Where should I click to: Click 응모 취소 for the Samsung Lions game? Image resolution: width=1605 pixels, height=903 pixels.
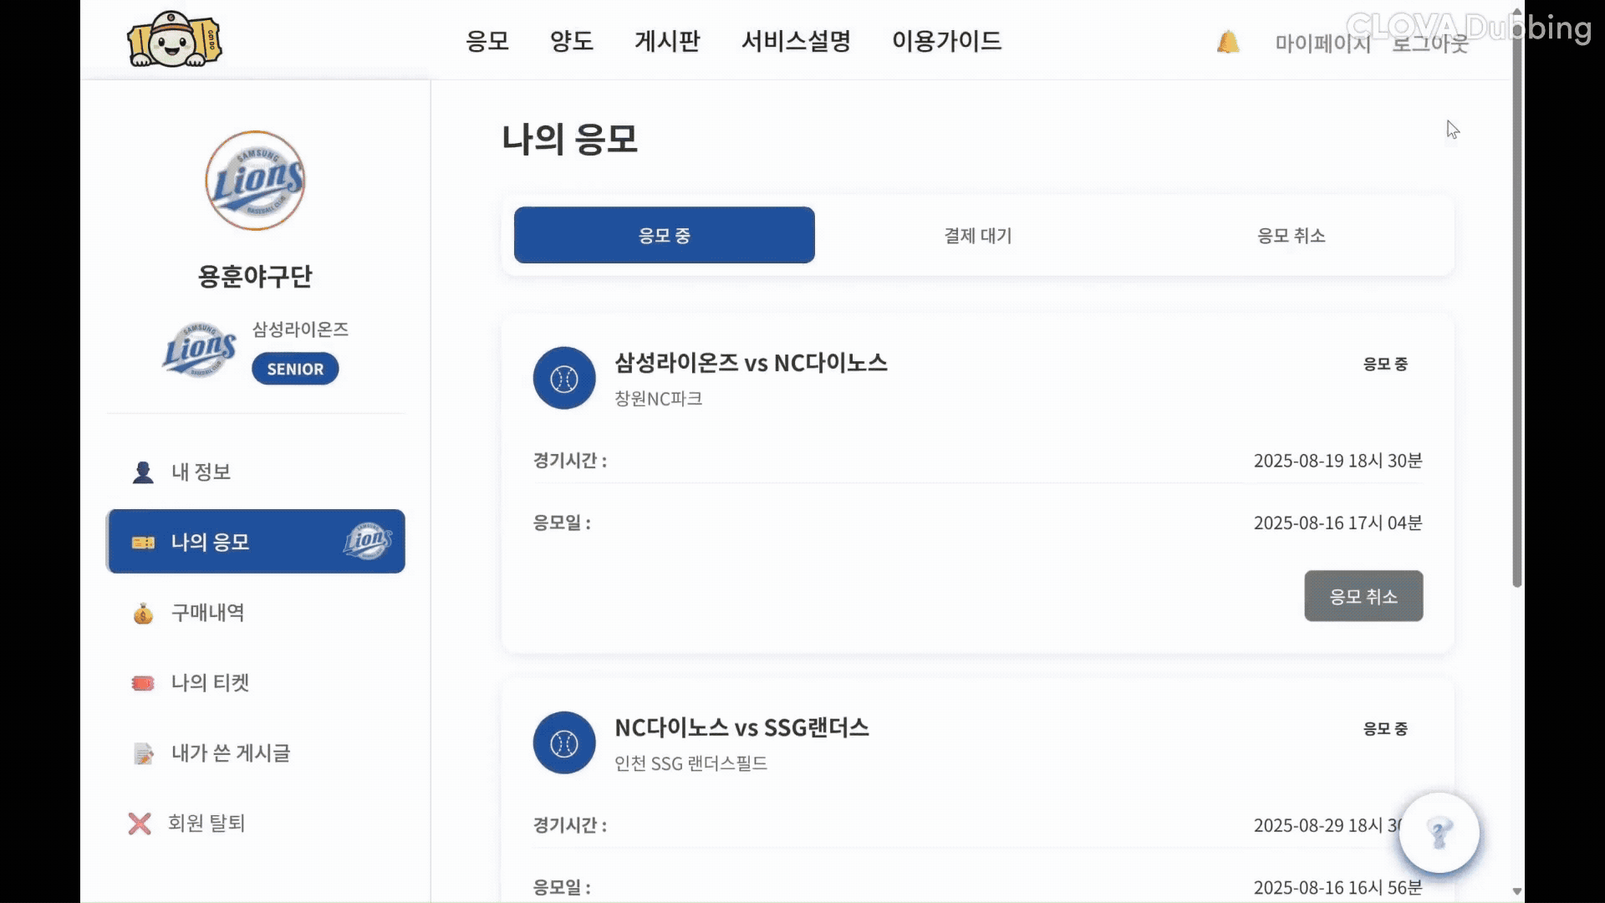pos(1363,595)
